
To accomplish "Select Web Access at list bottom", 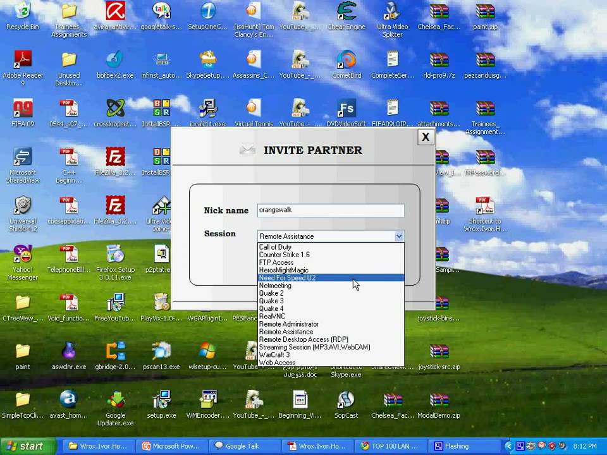I will (x=331, y=363).
